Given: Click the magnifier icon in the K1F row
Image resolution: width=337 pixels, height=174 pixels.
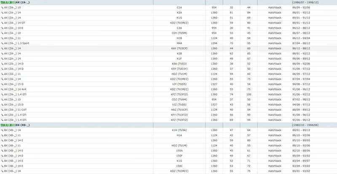Looking at the screenshot, I should [x=2, y=58].
